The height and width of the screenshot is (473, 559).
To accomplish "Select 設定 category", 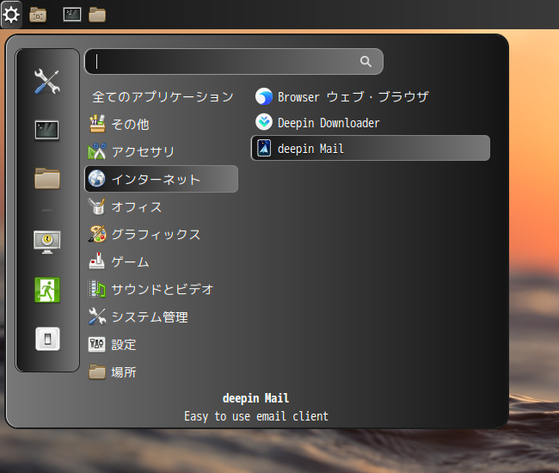I will 161,344.
